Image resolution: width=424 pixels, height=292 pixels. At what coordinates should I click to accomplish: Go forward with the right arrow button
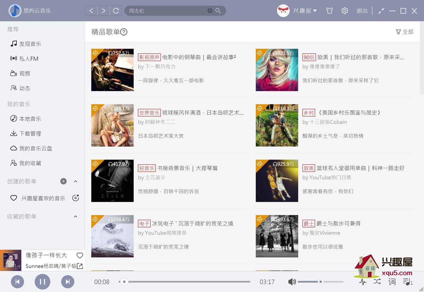coord(103,11)
